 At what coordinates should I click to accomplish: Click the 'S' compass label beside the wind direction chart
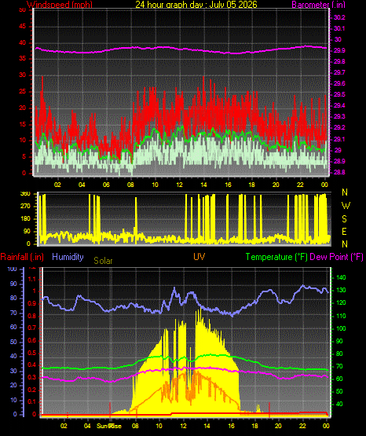(344, 219)
